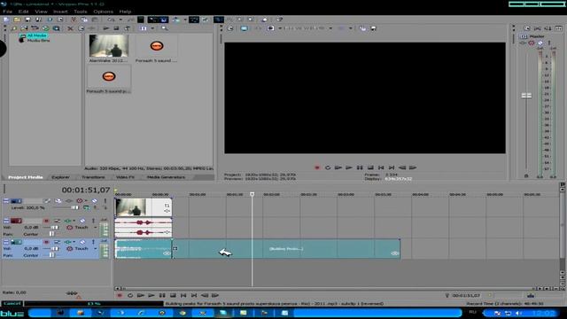The width and height of the screenshot is (567, 319).
Task: Click Play in timeline transport bar
Action: [x=151, y=295]
